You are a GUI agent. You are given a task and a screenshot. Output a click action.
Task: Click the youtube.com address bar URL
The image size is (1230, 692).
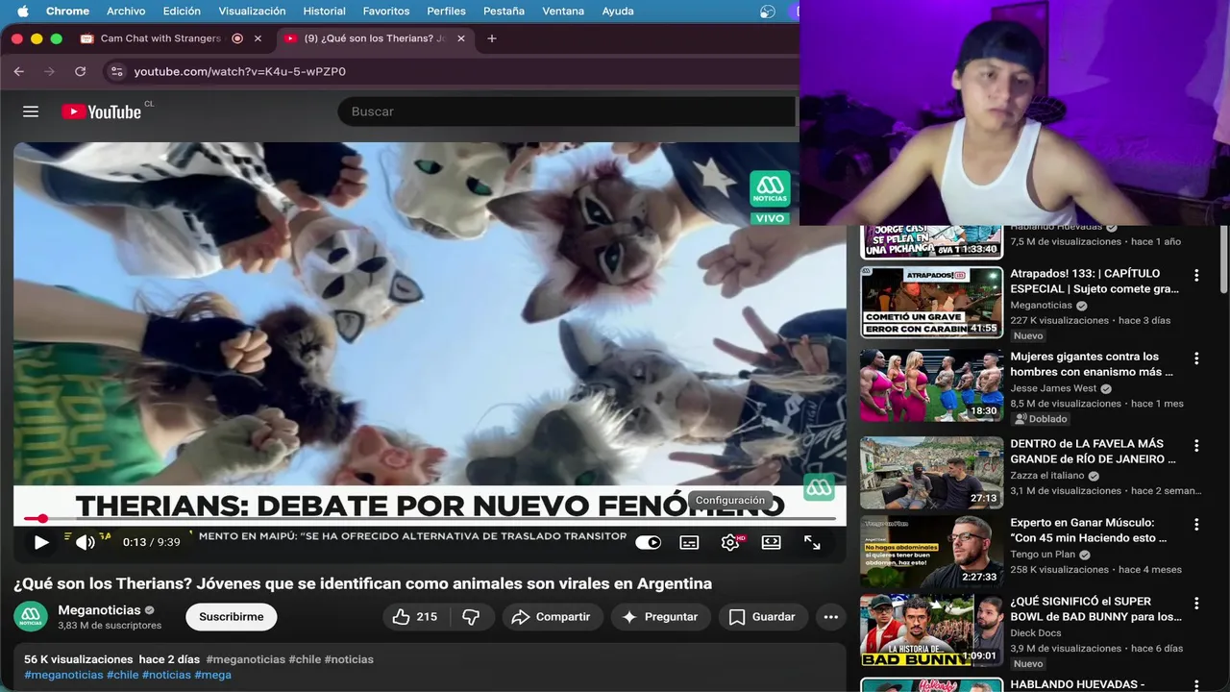pyautogui.click(x=240, y=71)
